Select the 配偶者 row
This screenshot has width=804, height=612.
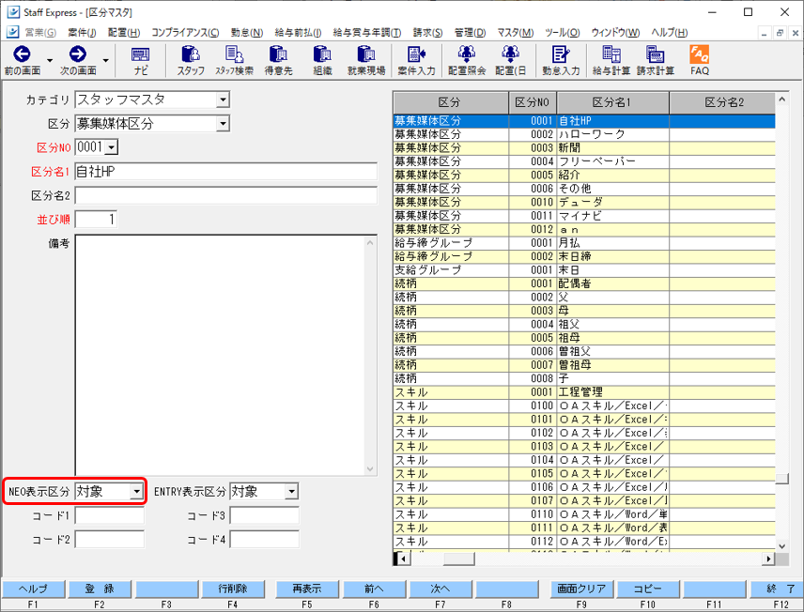click(584, 283)
